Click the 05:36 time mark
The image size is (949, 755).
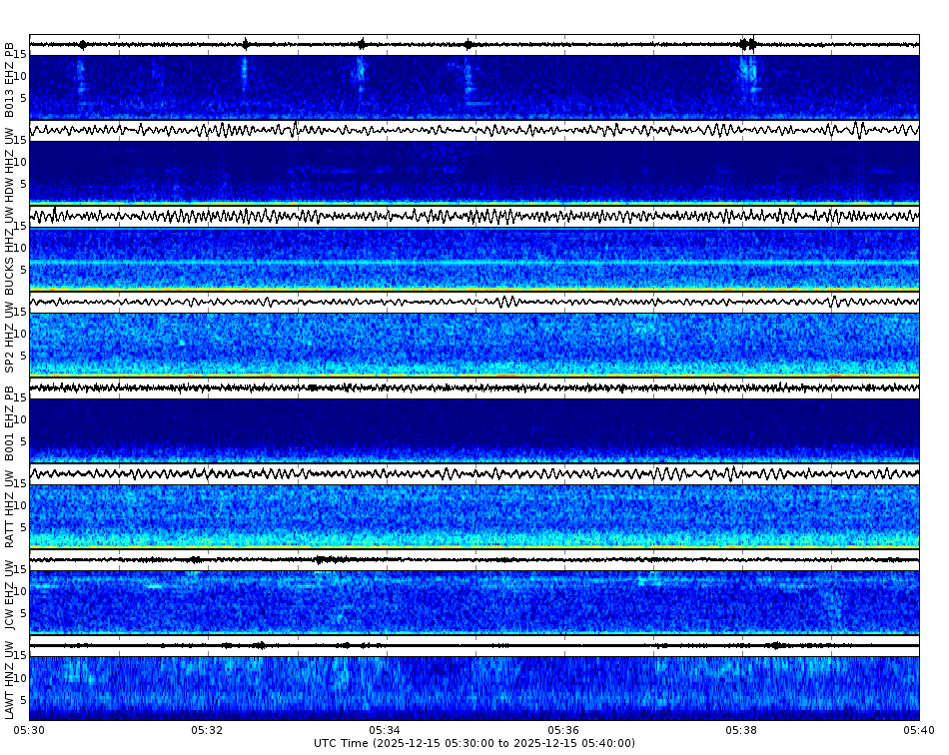(x=564, y=730)
